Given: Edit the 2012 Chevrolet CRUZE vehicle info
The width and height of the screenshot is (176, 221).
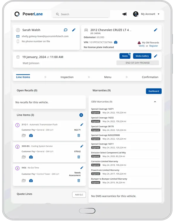Looking at the screenshot, I should pos(155,30).
